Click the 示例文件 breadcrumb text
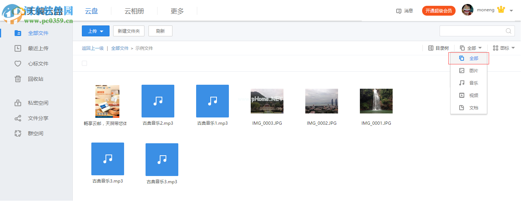The height and width of the screenshot is (204, 524). [x=144, y=48]
